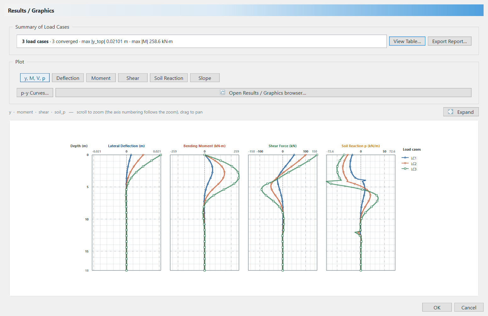Click the Results / Graphics dialog title
Viewport: 488px width, 316px height.
(31, 11)
